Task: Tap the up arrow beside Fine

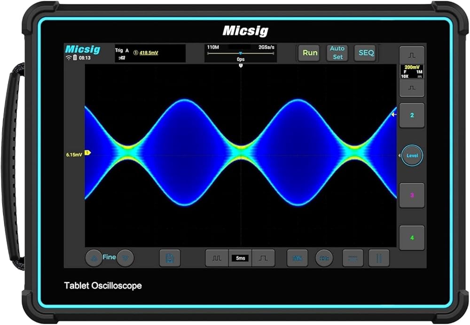Action: 94,258
